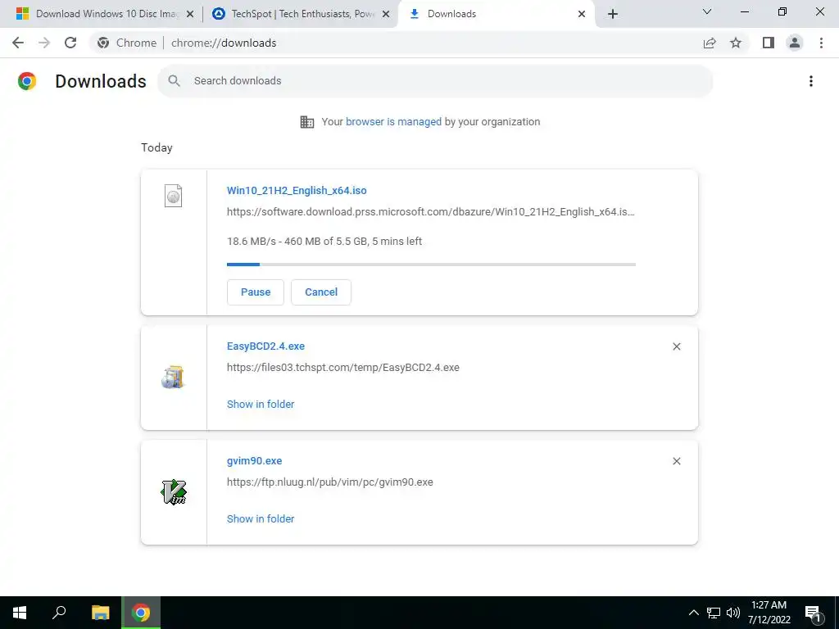Open File Explorer from the taskbar
The image size is (839, 629).
100,613
